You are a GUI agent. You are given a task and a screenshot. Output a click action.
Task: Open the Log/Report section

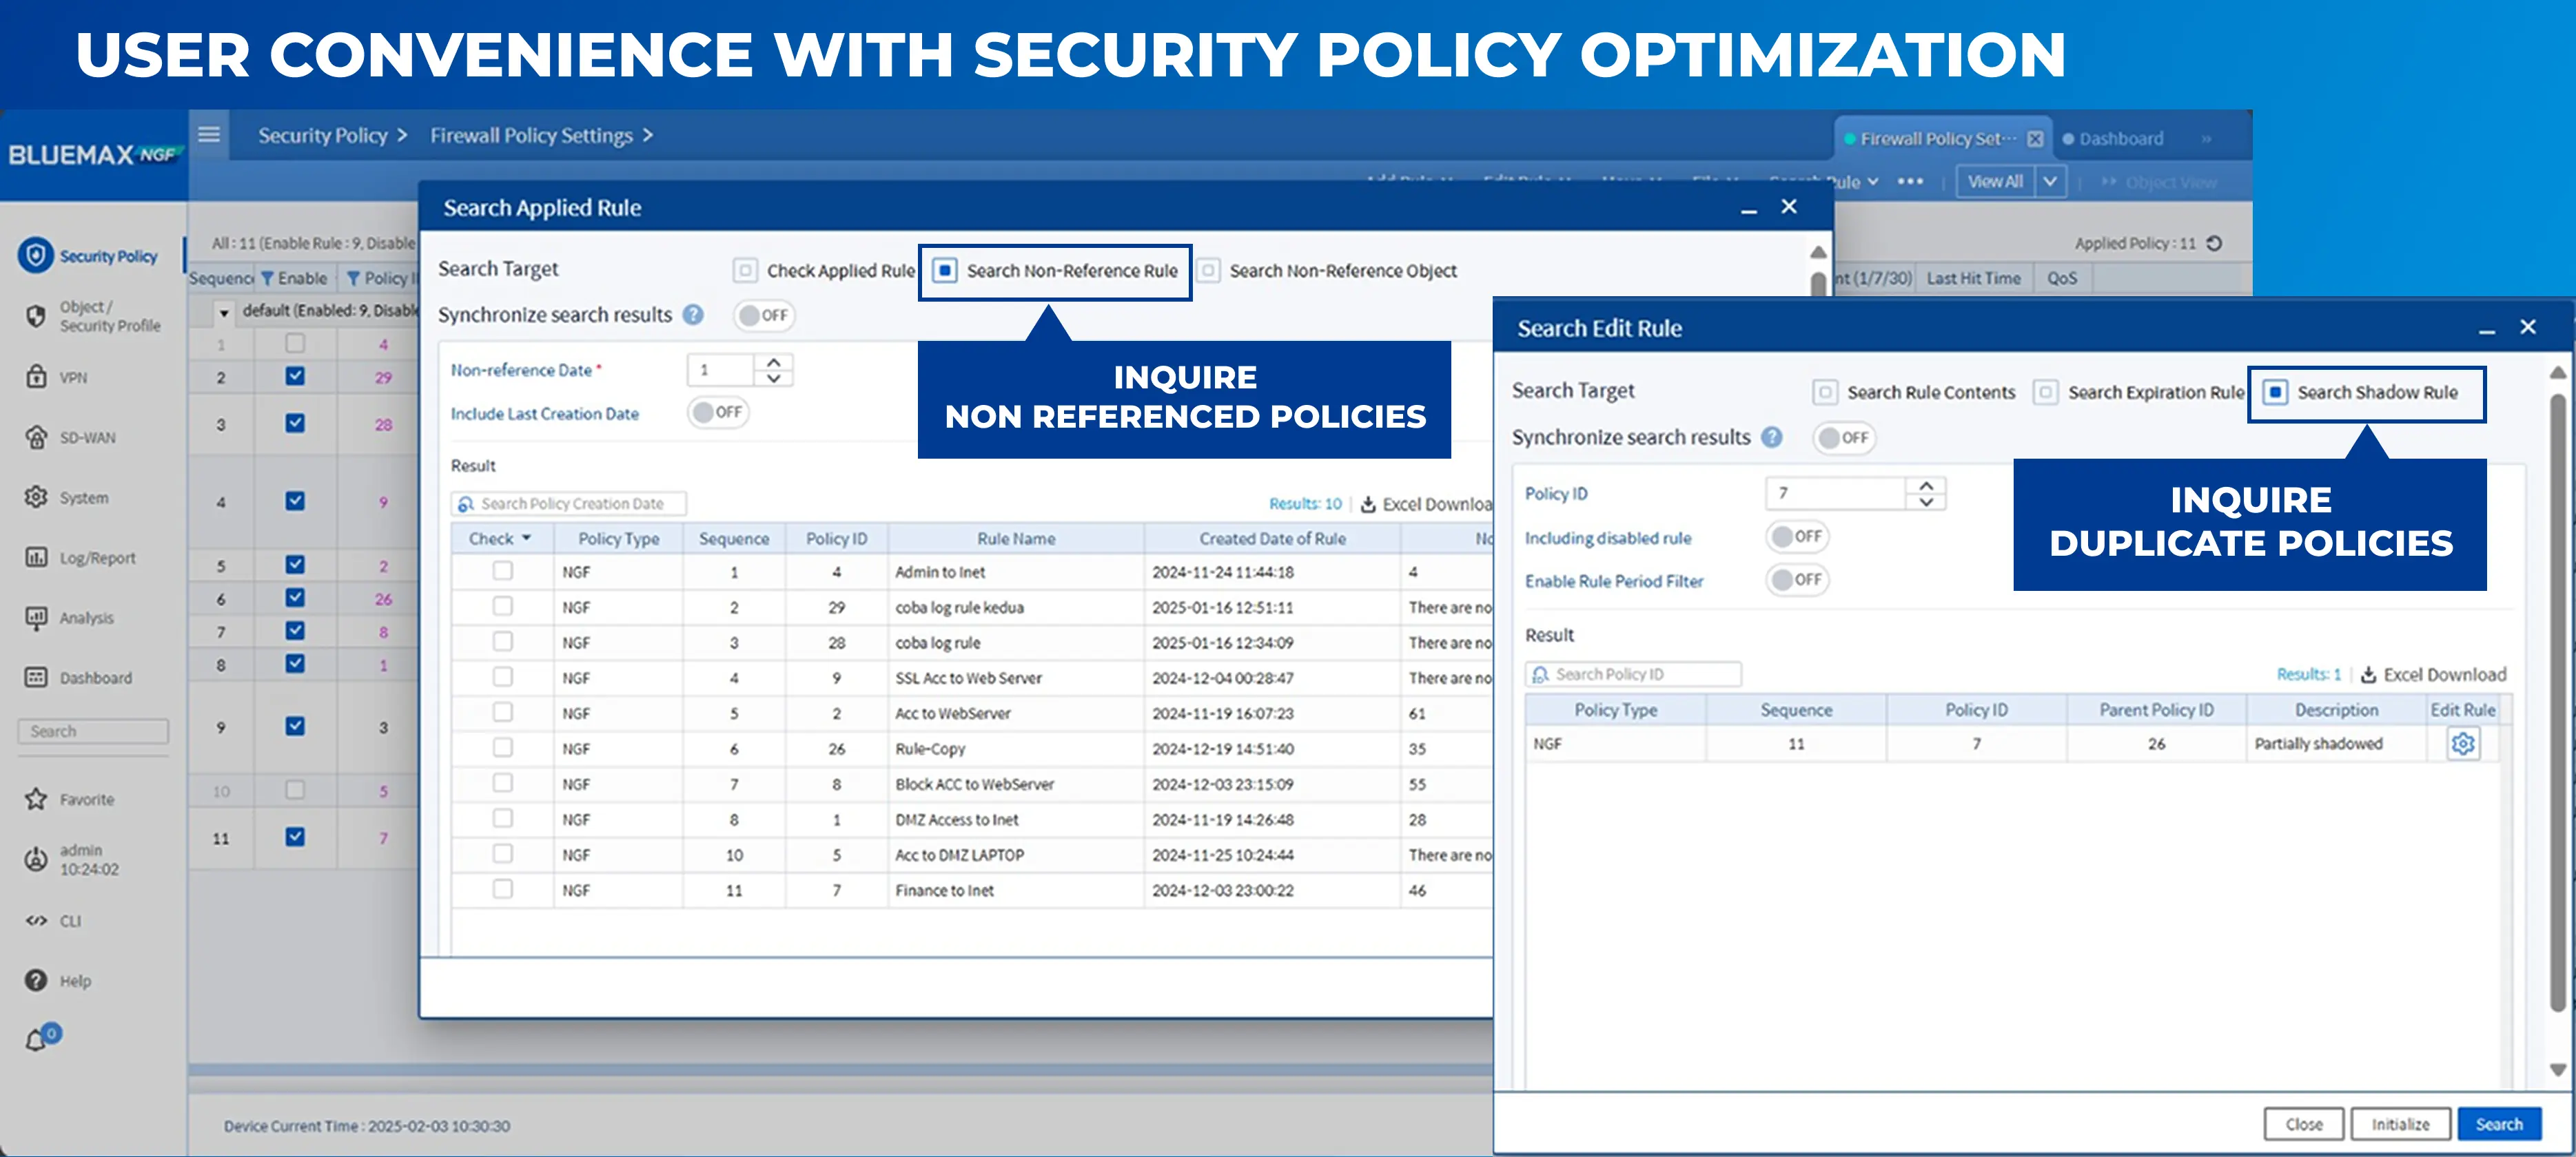pos(80,558)
